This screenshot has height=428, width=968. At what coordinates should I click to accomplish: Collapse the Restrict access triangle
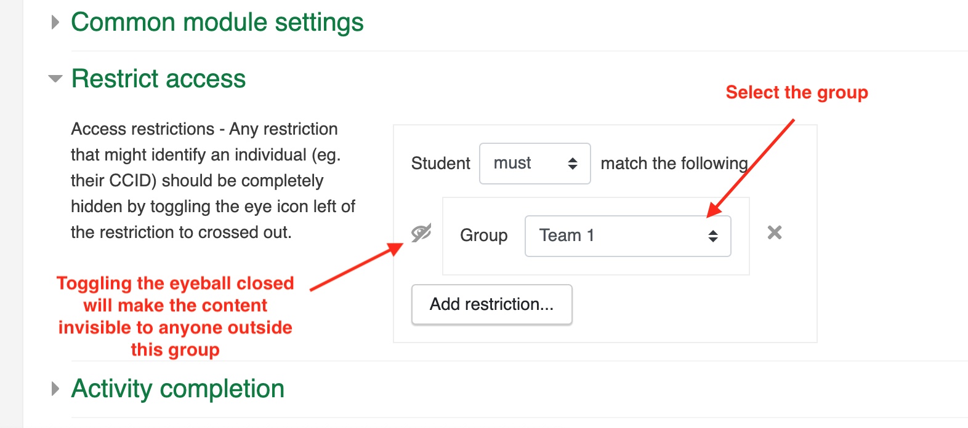[55, 79]
